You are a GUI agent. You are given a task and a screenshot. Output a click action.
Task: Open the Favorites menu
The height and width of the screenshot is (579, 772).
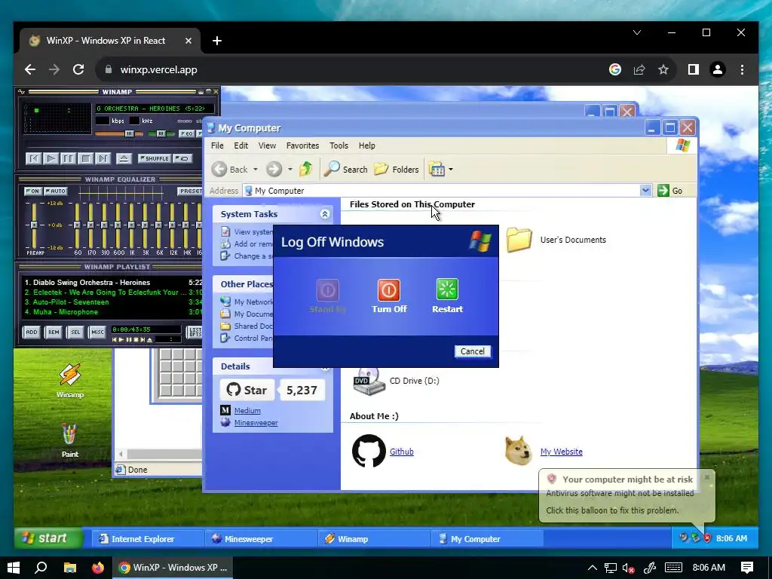(x=302, y=146)
